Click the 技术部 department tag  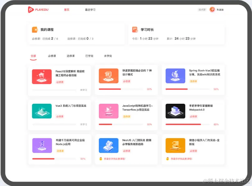point(202,10)
